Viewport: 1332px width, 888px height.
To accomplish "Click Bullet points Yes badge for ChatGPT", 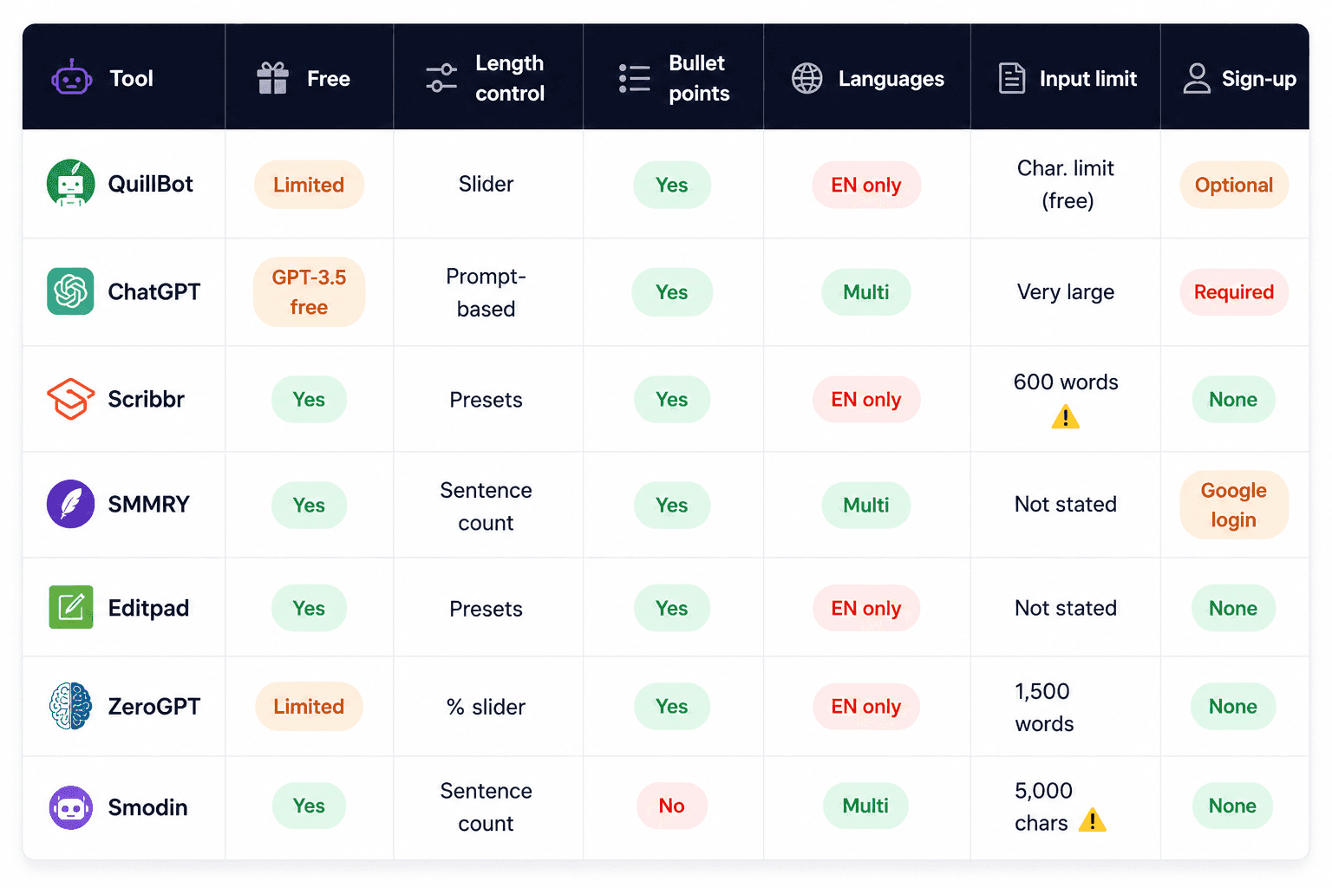I will (x=672, y=292).
